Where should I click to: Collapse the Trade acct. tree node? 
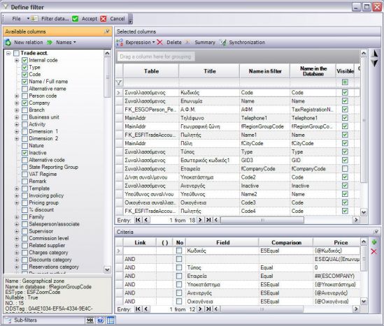(x=8, y=53)
